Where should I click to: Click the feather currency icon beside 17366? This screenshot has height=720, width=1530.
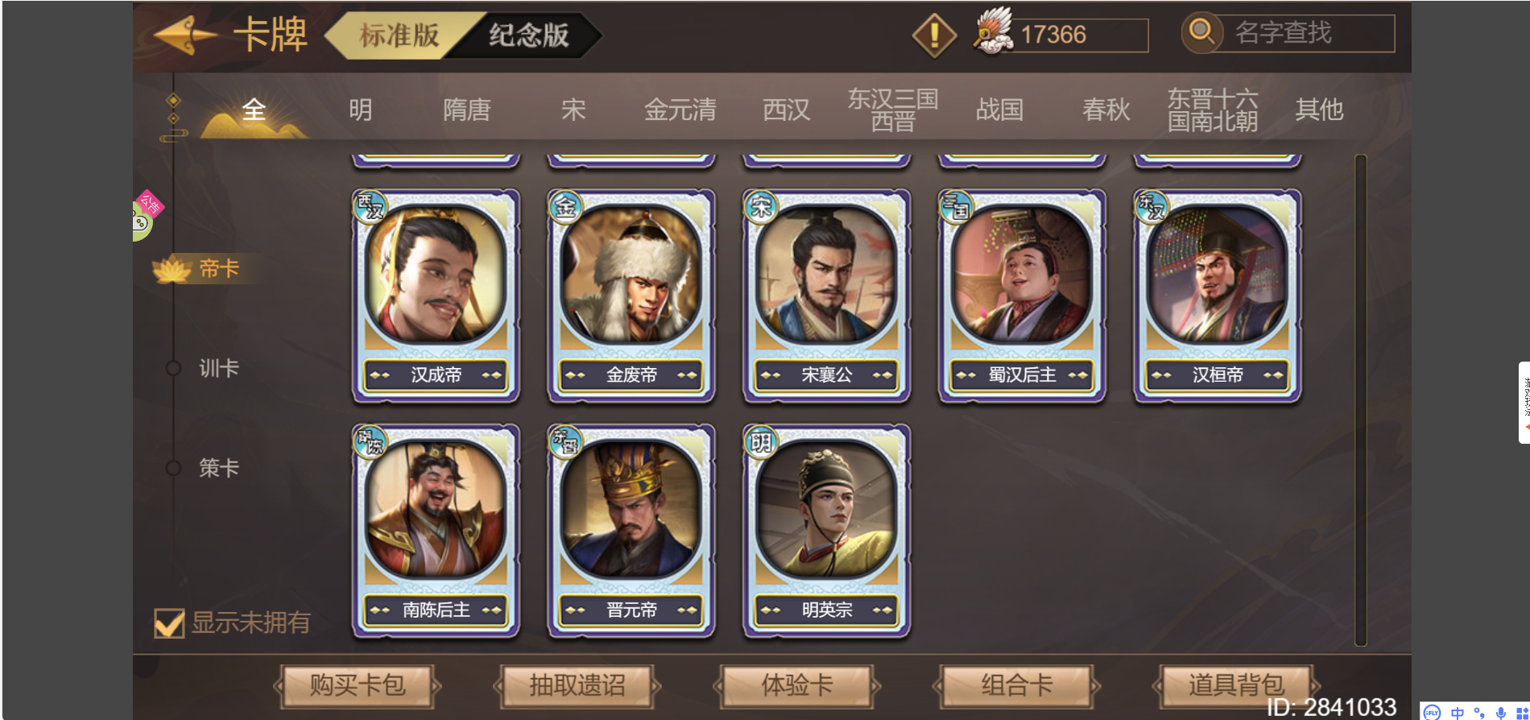(993, 31)
